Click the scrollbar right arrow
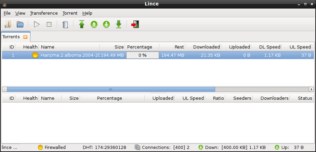This screenshot has width=316, height=152. pos(311,89)
